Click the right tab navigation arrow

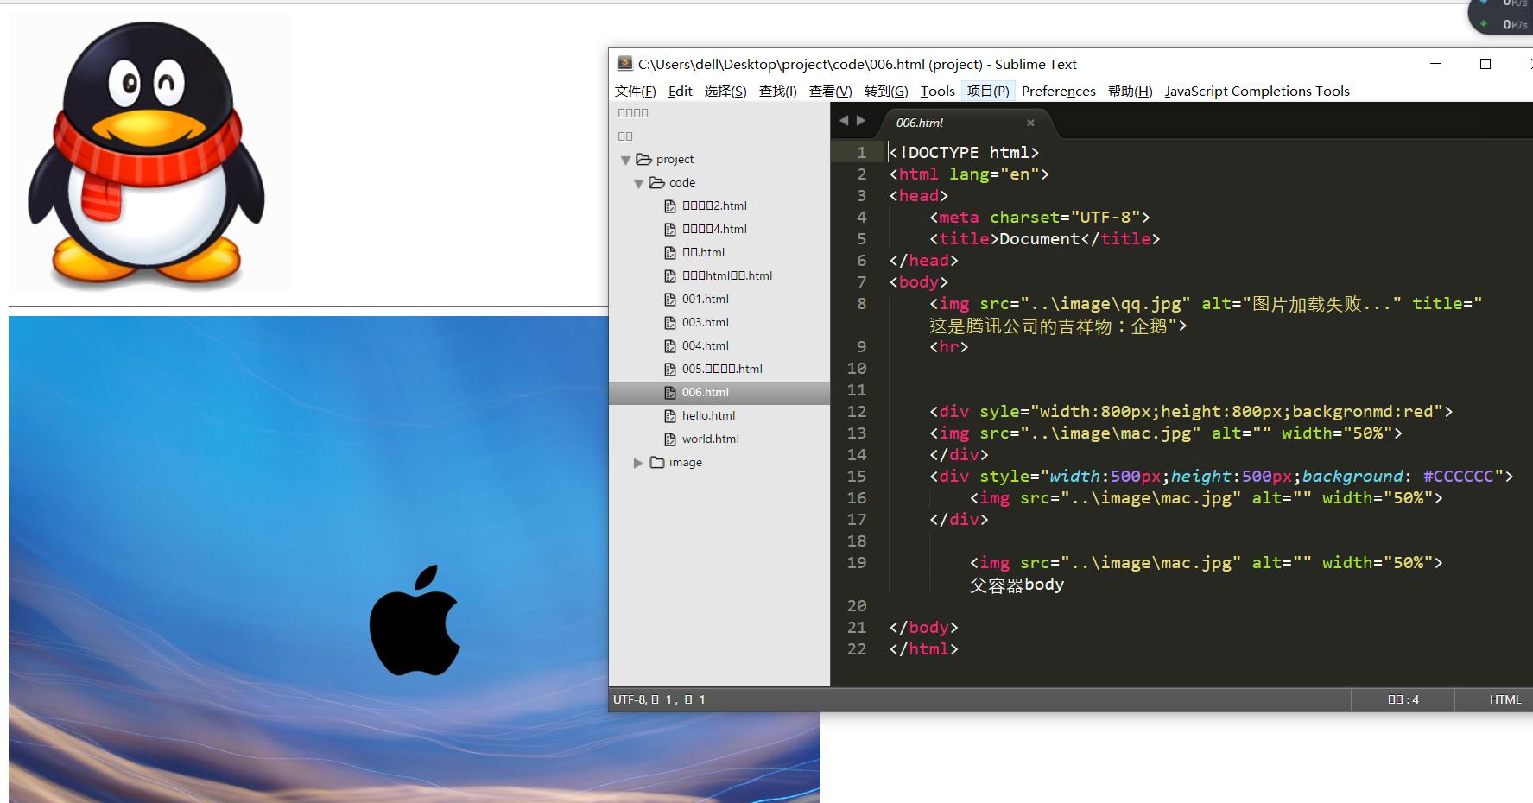point(860,121)
